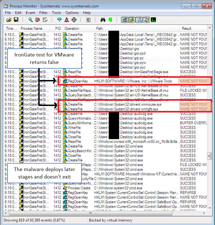The height and width of the screenshot is (225, 215).
Task: Toggle Show File System Activity button
Action: tap(132, 20)
